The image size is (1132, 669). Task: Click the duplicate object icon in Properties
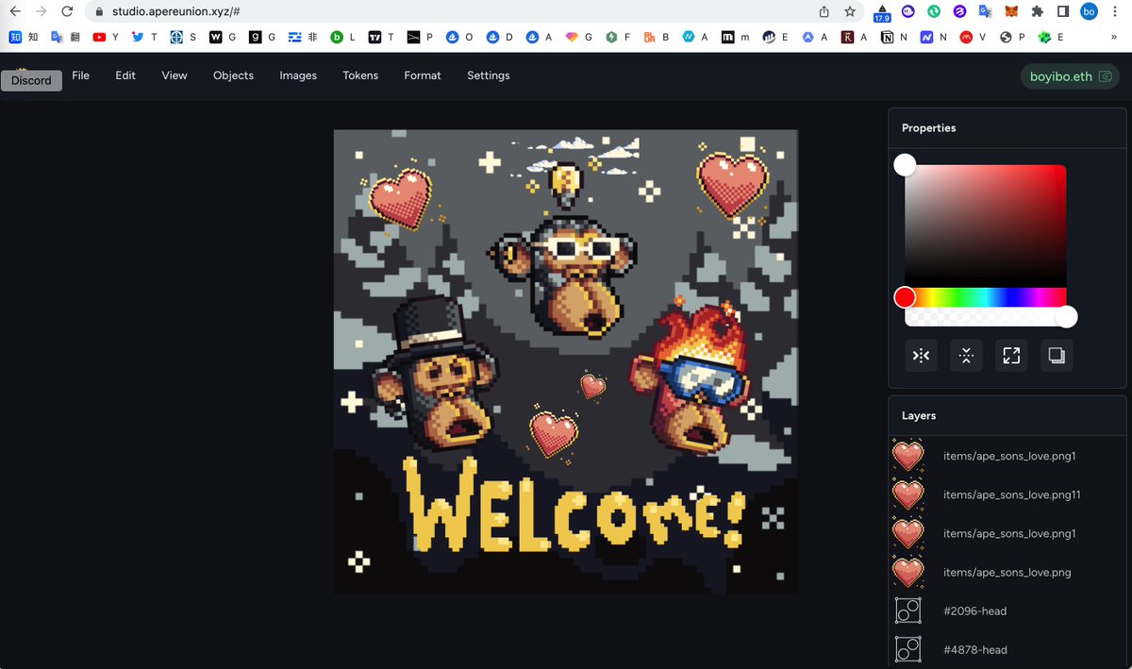[1057, 356]
